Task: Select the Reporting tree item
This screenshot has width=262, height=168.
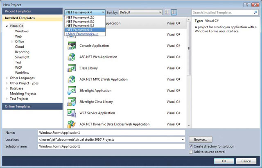Action: [22, 52]
